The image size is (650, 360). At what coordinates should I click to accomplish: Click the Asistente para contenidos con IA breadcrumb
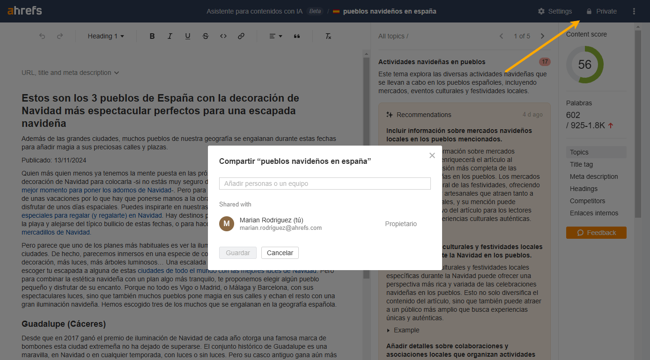(x=254, y=11)
